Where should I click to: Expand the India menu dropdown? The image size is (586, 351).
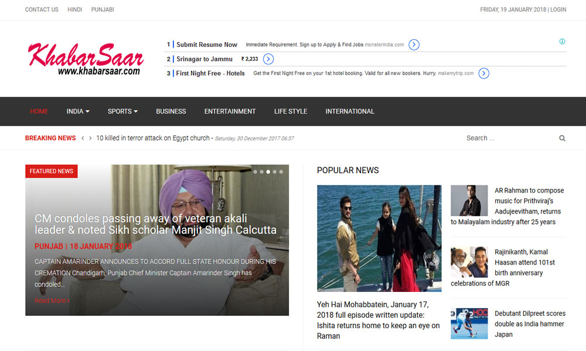(78, 111)
